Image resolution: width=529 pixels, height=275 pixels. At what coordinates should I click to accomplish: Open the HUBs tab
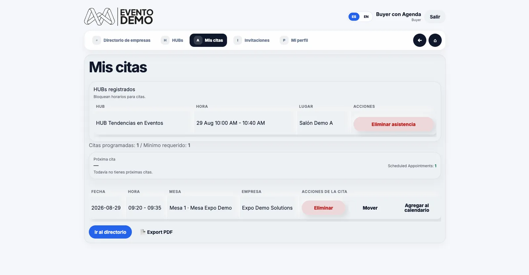tap(172, 40)
